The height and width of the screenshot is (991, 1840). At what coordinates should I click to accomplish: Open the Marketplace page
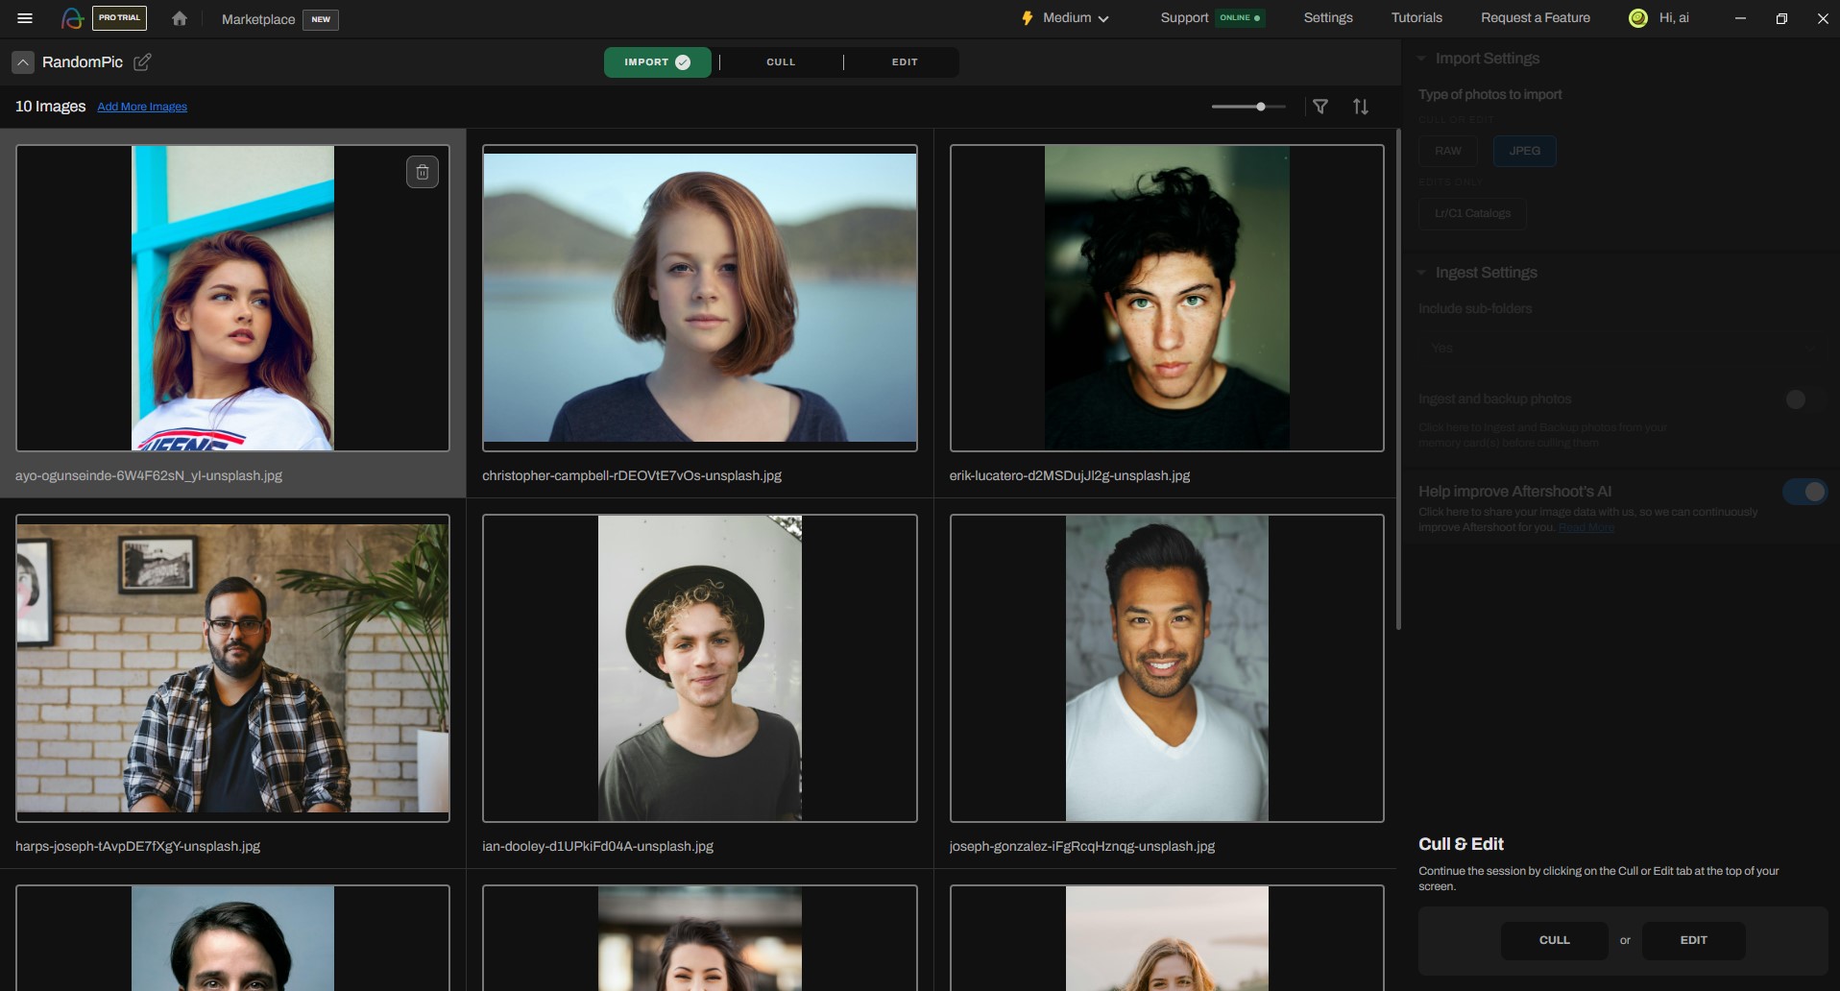pos(258,19)
